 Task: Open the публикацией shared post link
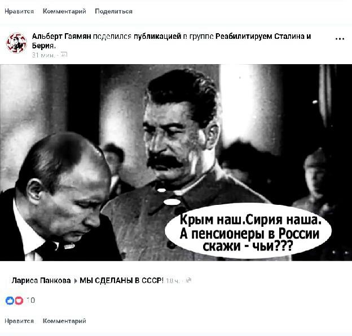point(157,36)
